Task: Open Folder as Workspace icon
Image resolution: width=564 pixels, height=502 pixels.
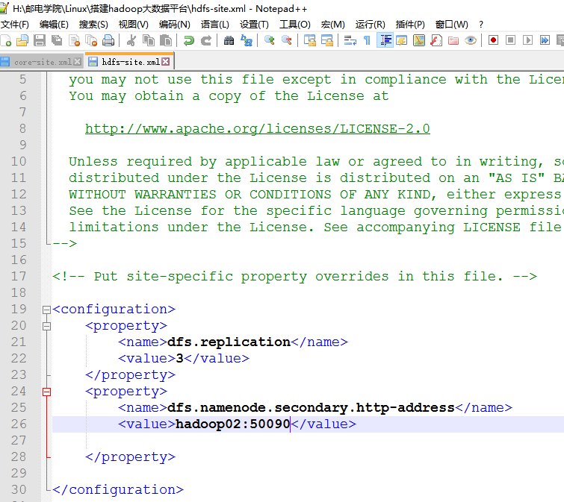Action: click(x=453, y=40)
